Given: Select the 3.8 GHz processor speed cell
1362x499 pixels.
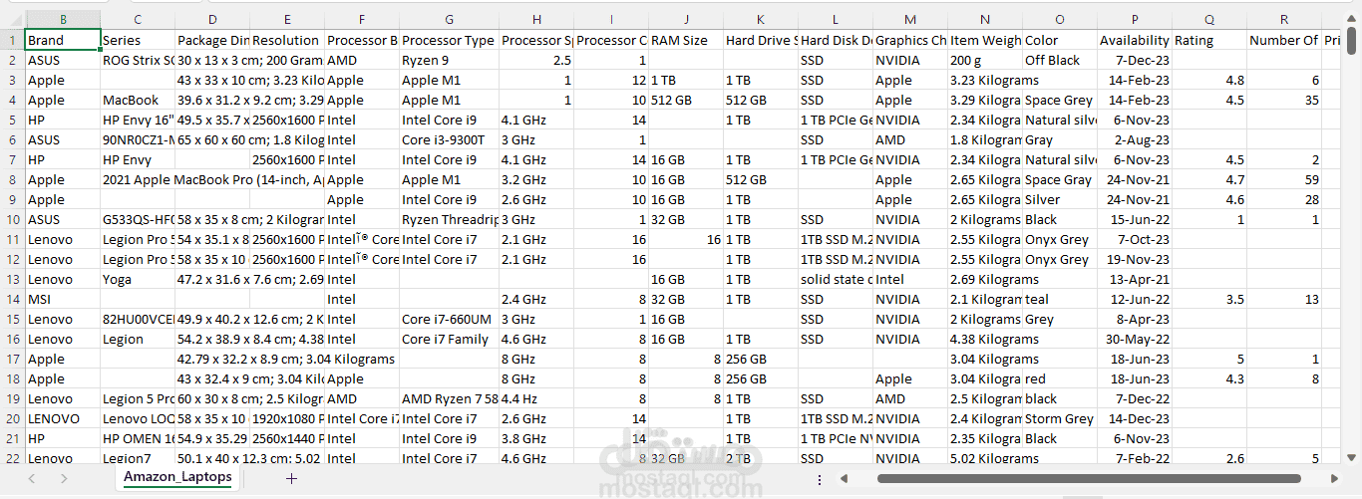Looking at the screenshot, I should (536, 439).
